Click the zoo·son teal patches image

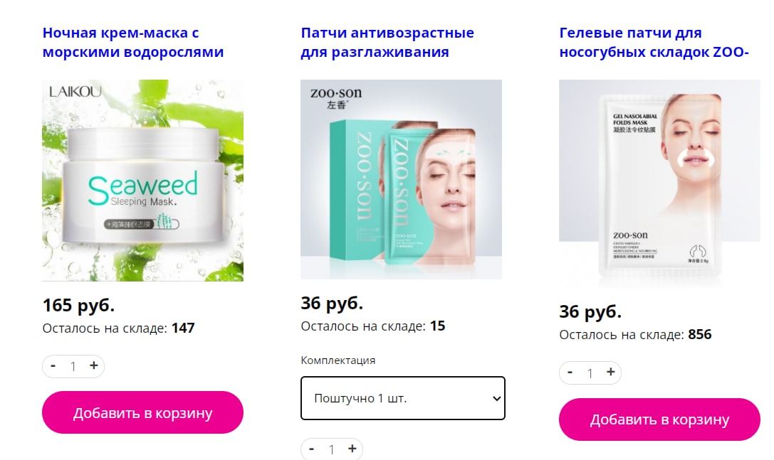(402, 179)
